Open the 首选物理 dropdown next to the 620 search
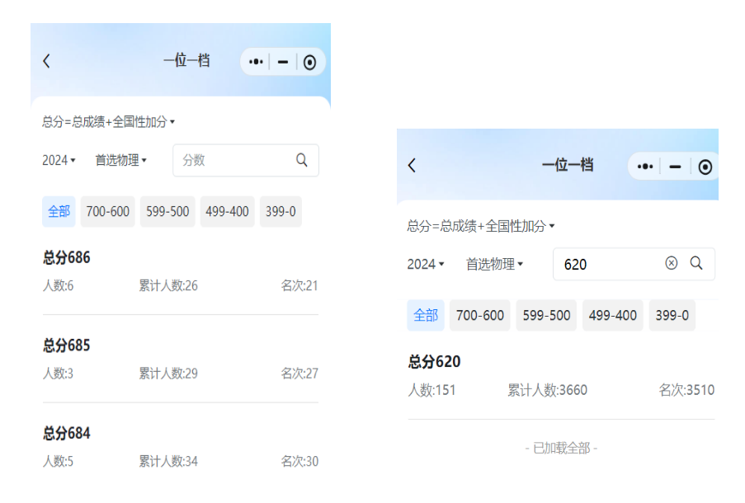Screen dimensions: 745x503 point(493,264)
